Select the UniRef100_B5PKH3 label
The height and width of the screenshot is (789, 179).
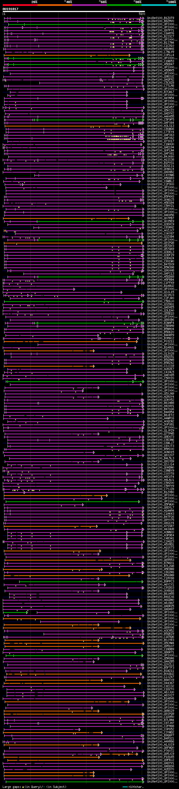pyautogui.click(x=161, y=197)
